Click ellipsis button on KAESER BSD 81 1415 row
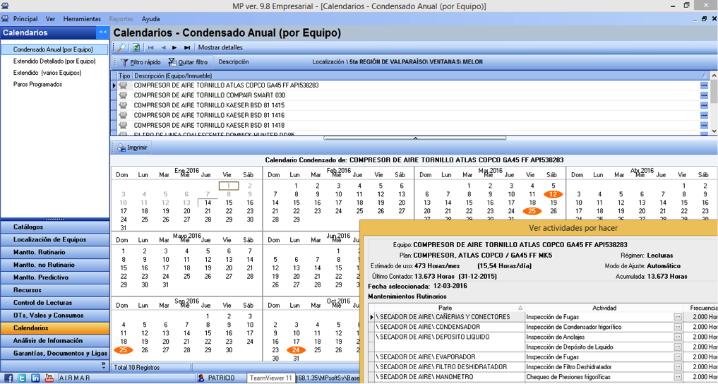This screenshot has height=384, width=718. [704, 105]
